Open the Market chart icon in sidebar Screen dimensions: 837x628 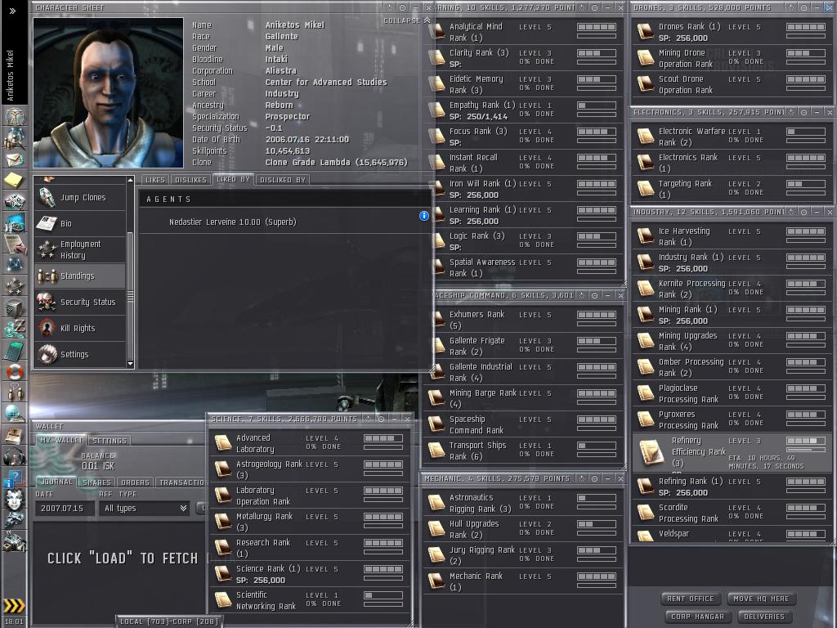click(x=15, y=222)
